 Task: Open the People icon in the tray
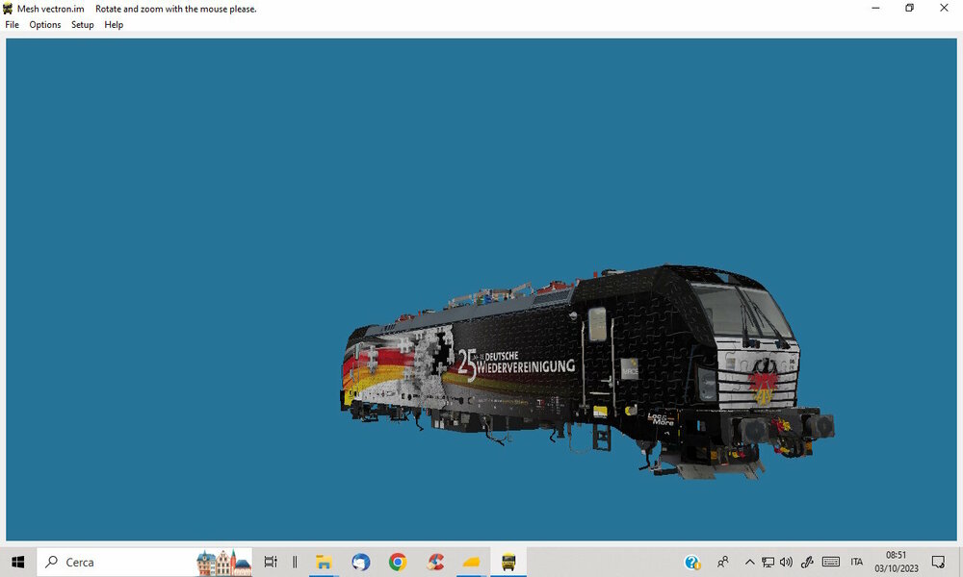tap(723, 562)
